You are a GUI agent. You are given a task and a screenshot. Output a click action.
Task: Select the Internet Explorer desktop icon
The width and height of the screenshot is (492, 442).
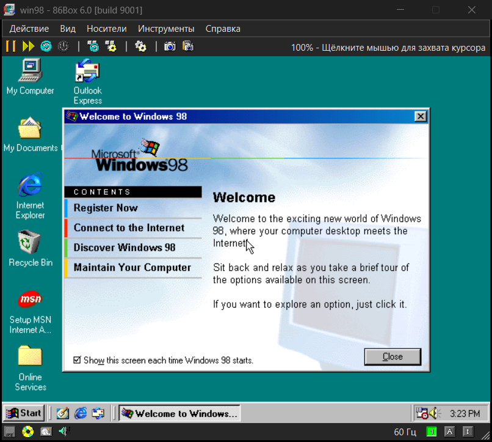[30, 196]
